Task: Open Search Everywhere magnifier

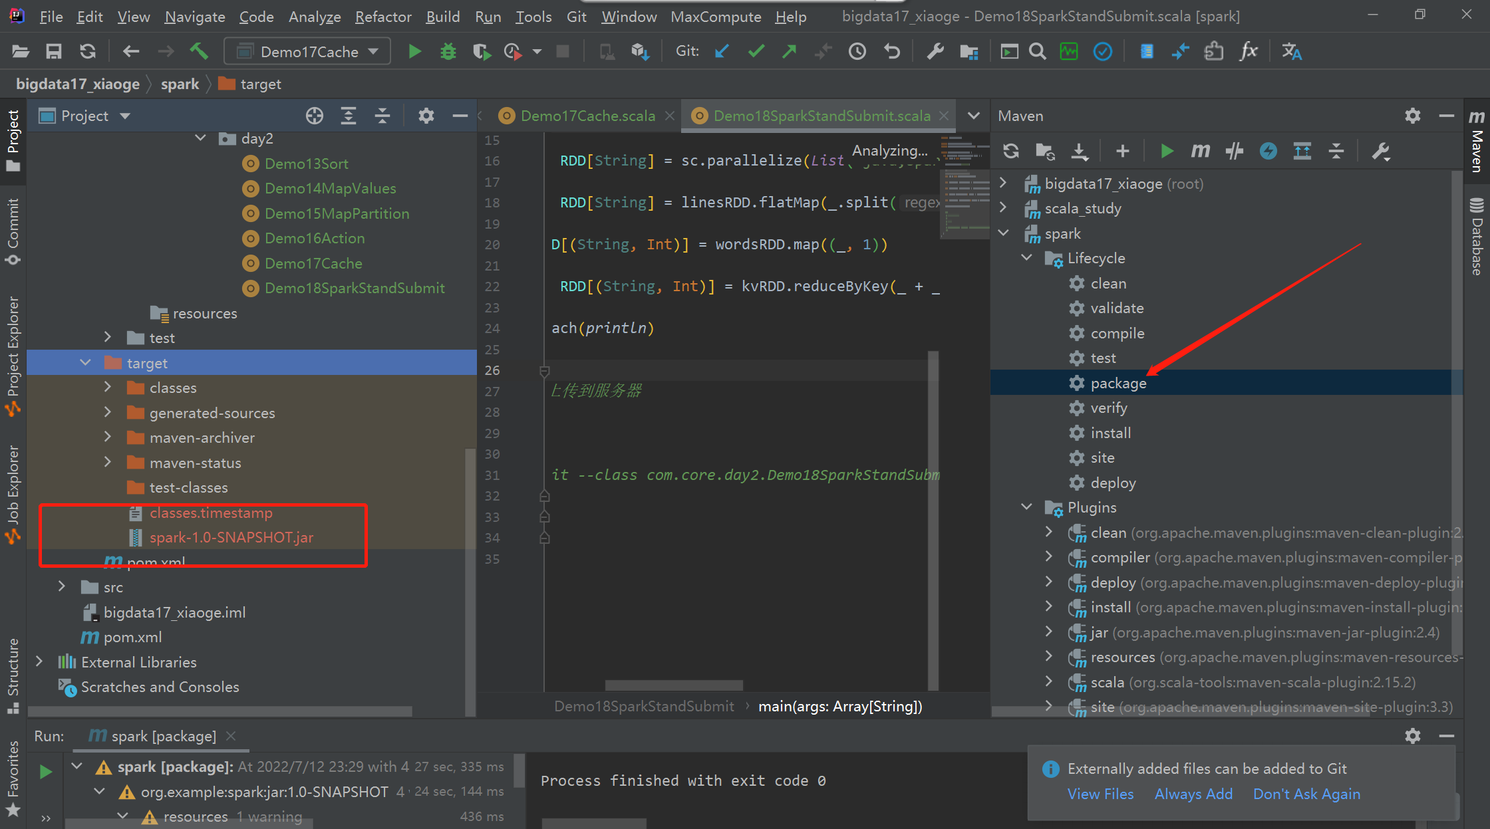Action: pos(1037,51)
